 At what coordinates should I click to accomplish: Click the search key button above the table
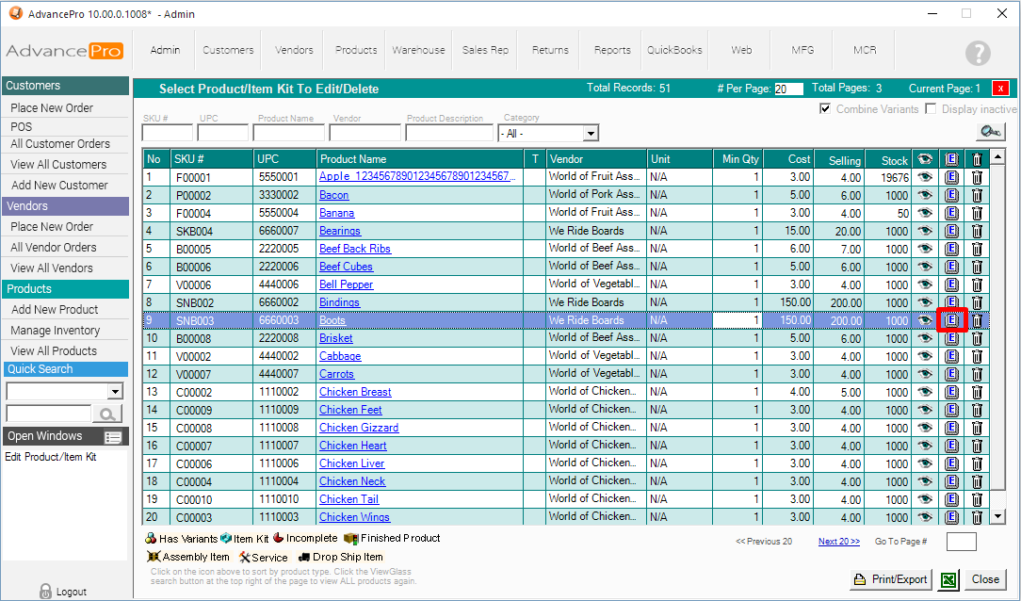pos(991,132)
